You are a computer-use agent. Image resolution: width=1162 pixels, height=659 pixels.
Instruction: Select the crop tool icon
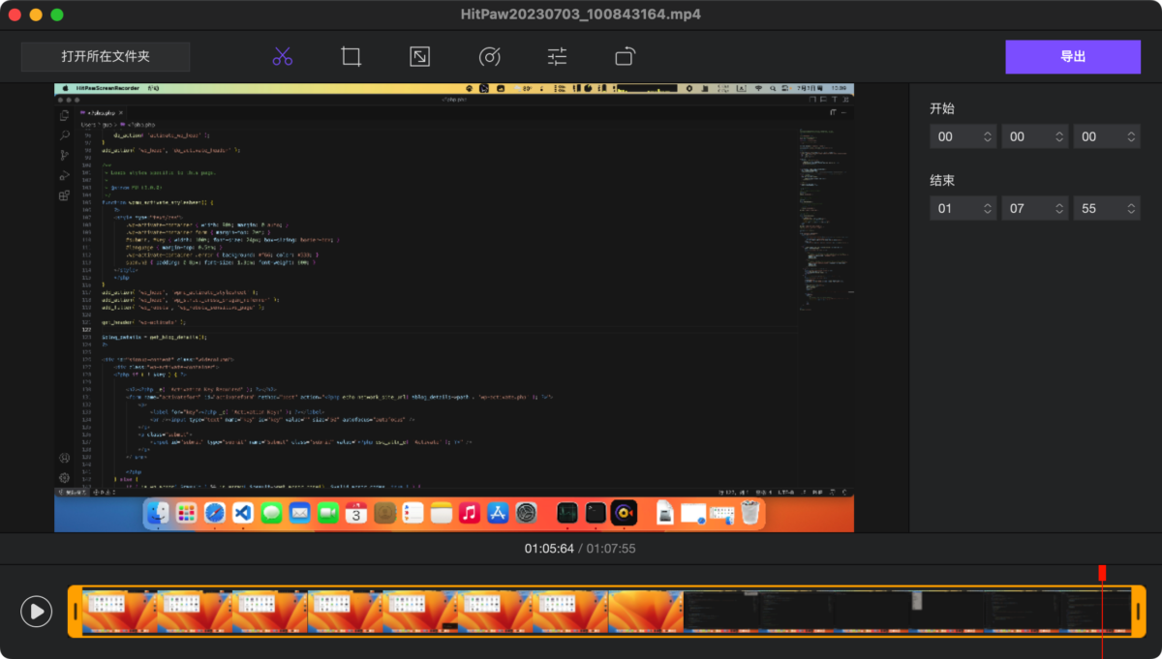coord(351,56)
